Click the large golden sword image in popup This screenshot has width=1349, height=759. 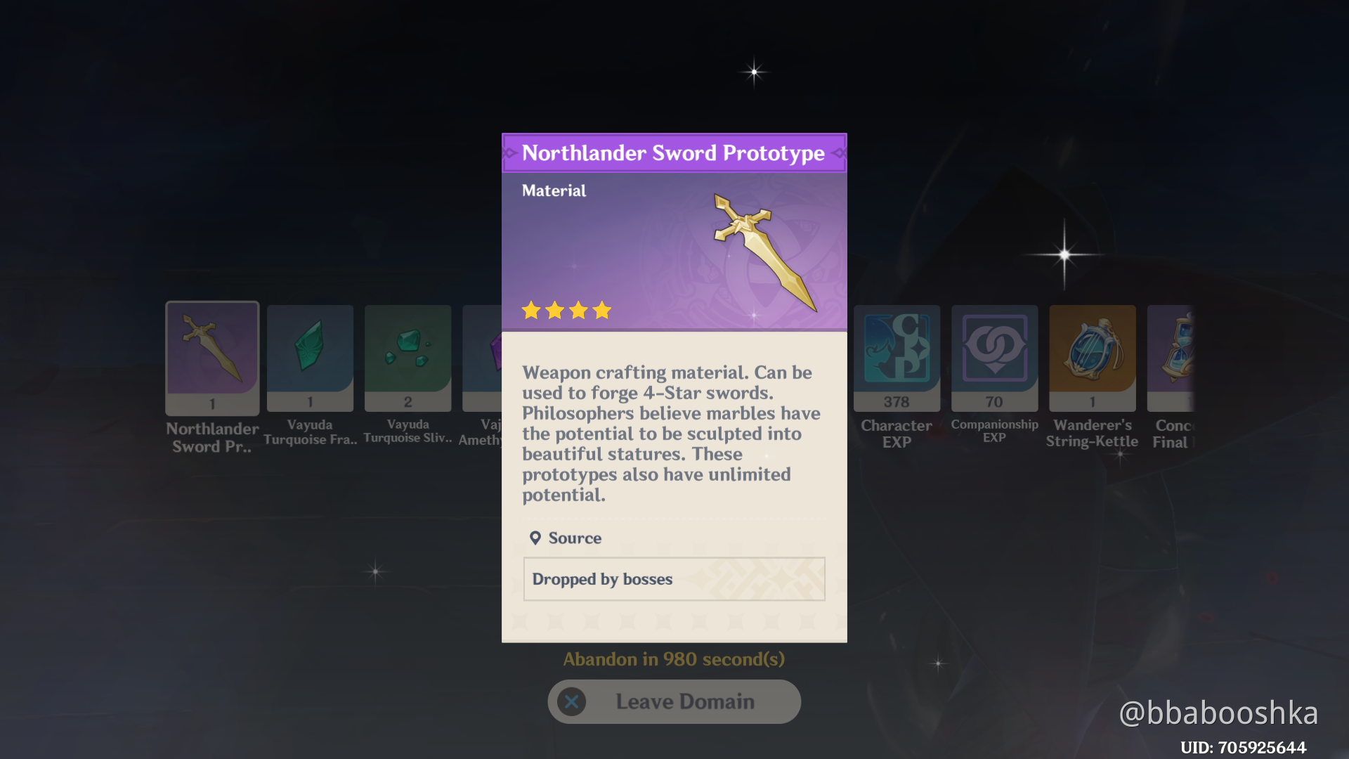(764, 252)
